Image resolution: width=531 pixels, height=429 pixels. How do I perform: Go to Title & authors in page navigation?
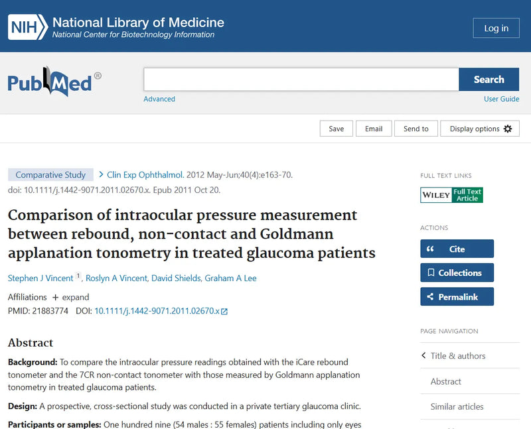458,355
